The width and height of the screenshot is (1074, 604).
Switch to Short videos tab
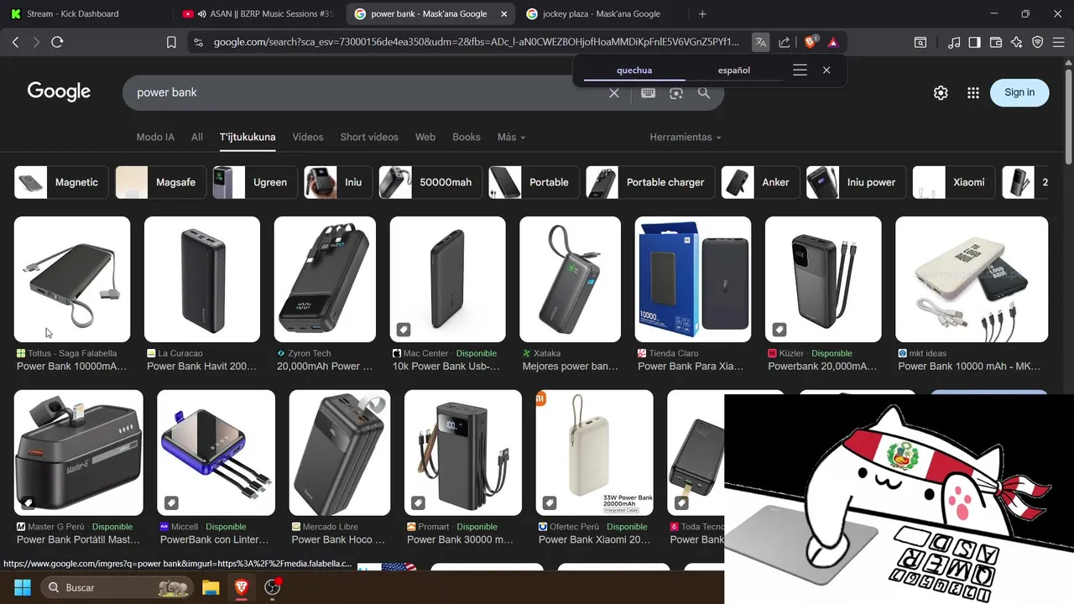[369, 137]
